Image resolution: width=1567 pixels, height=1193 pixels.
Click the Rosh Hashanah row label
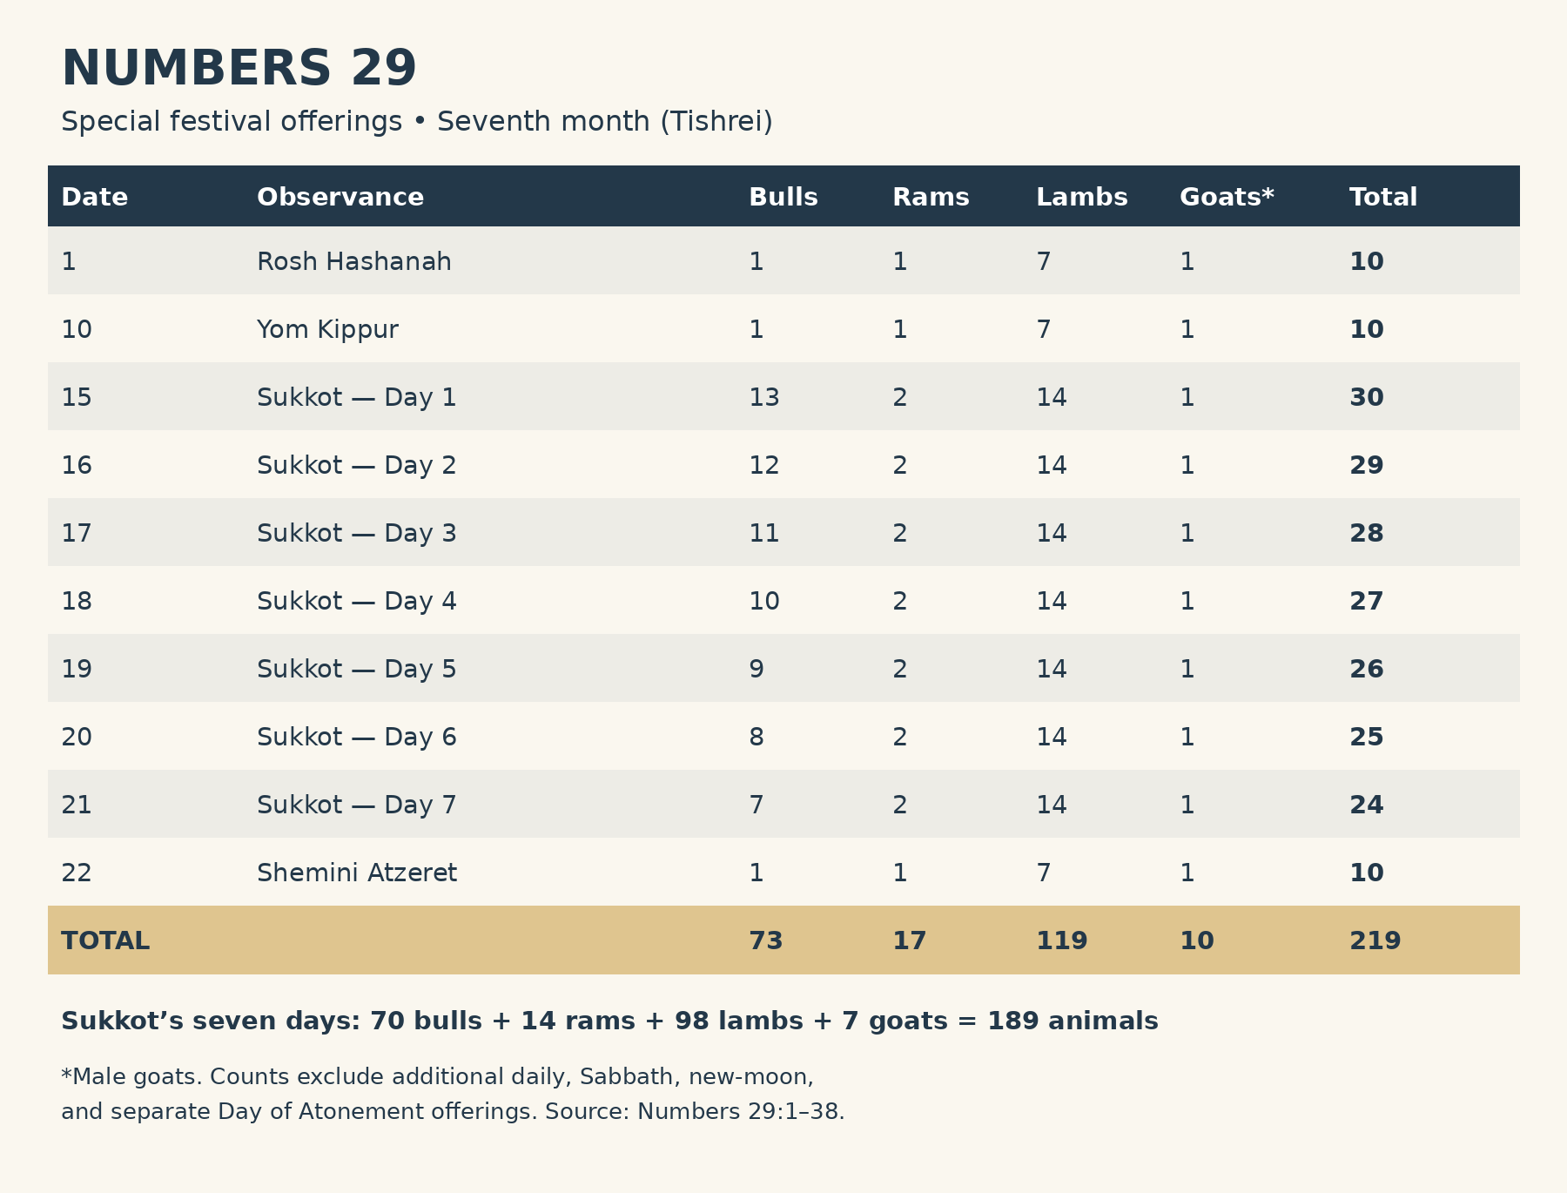click(x=354, y=261)
